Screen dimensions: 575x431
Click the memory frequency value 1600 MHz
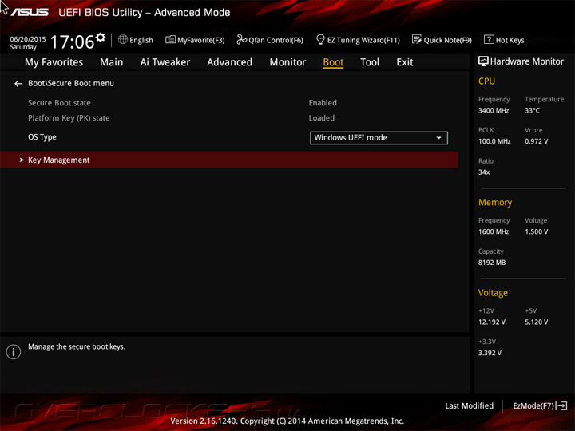pyautogui.click(x=494, y=231)
